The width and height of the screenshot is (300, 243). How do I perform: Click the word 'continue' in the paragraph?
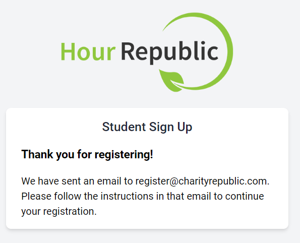pyautogui.click(x=245, y=196)
